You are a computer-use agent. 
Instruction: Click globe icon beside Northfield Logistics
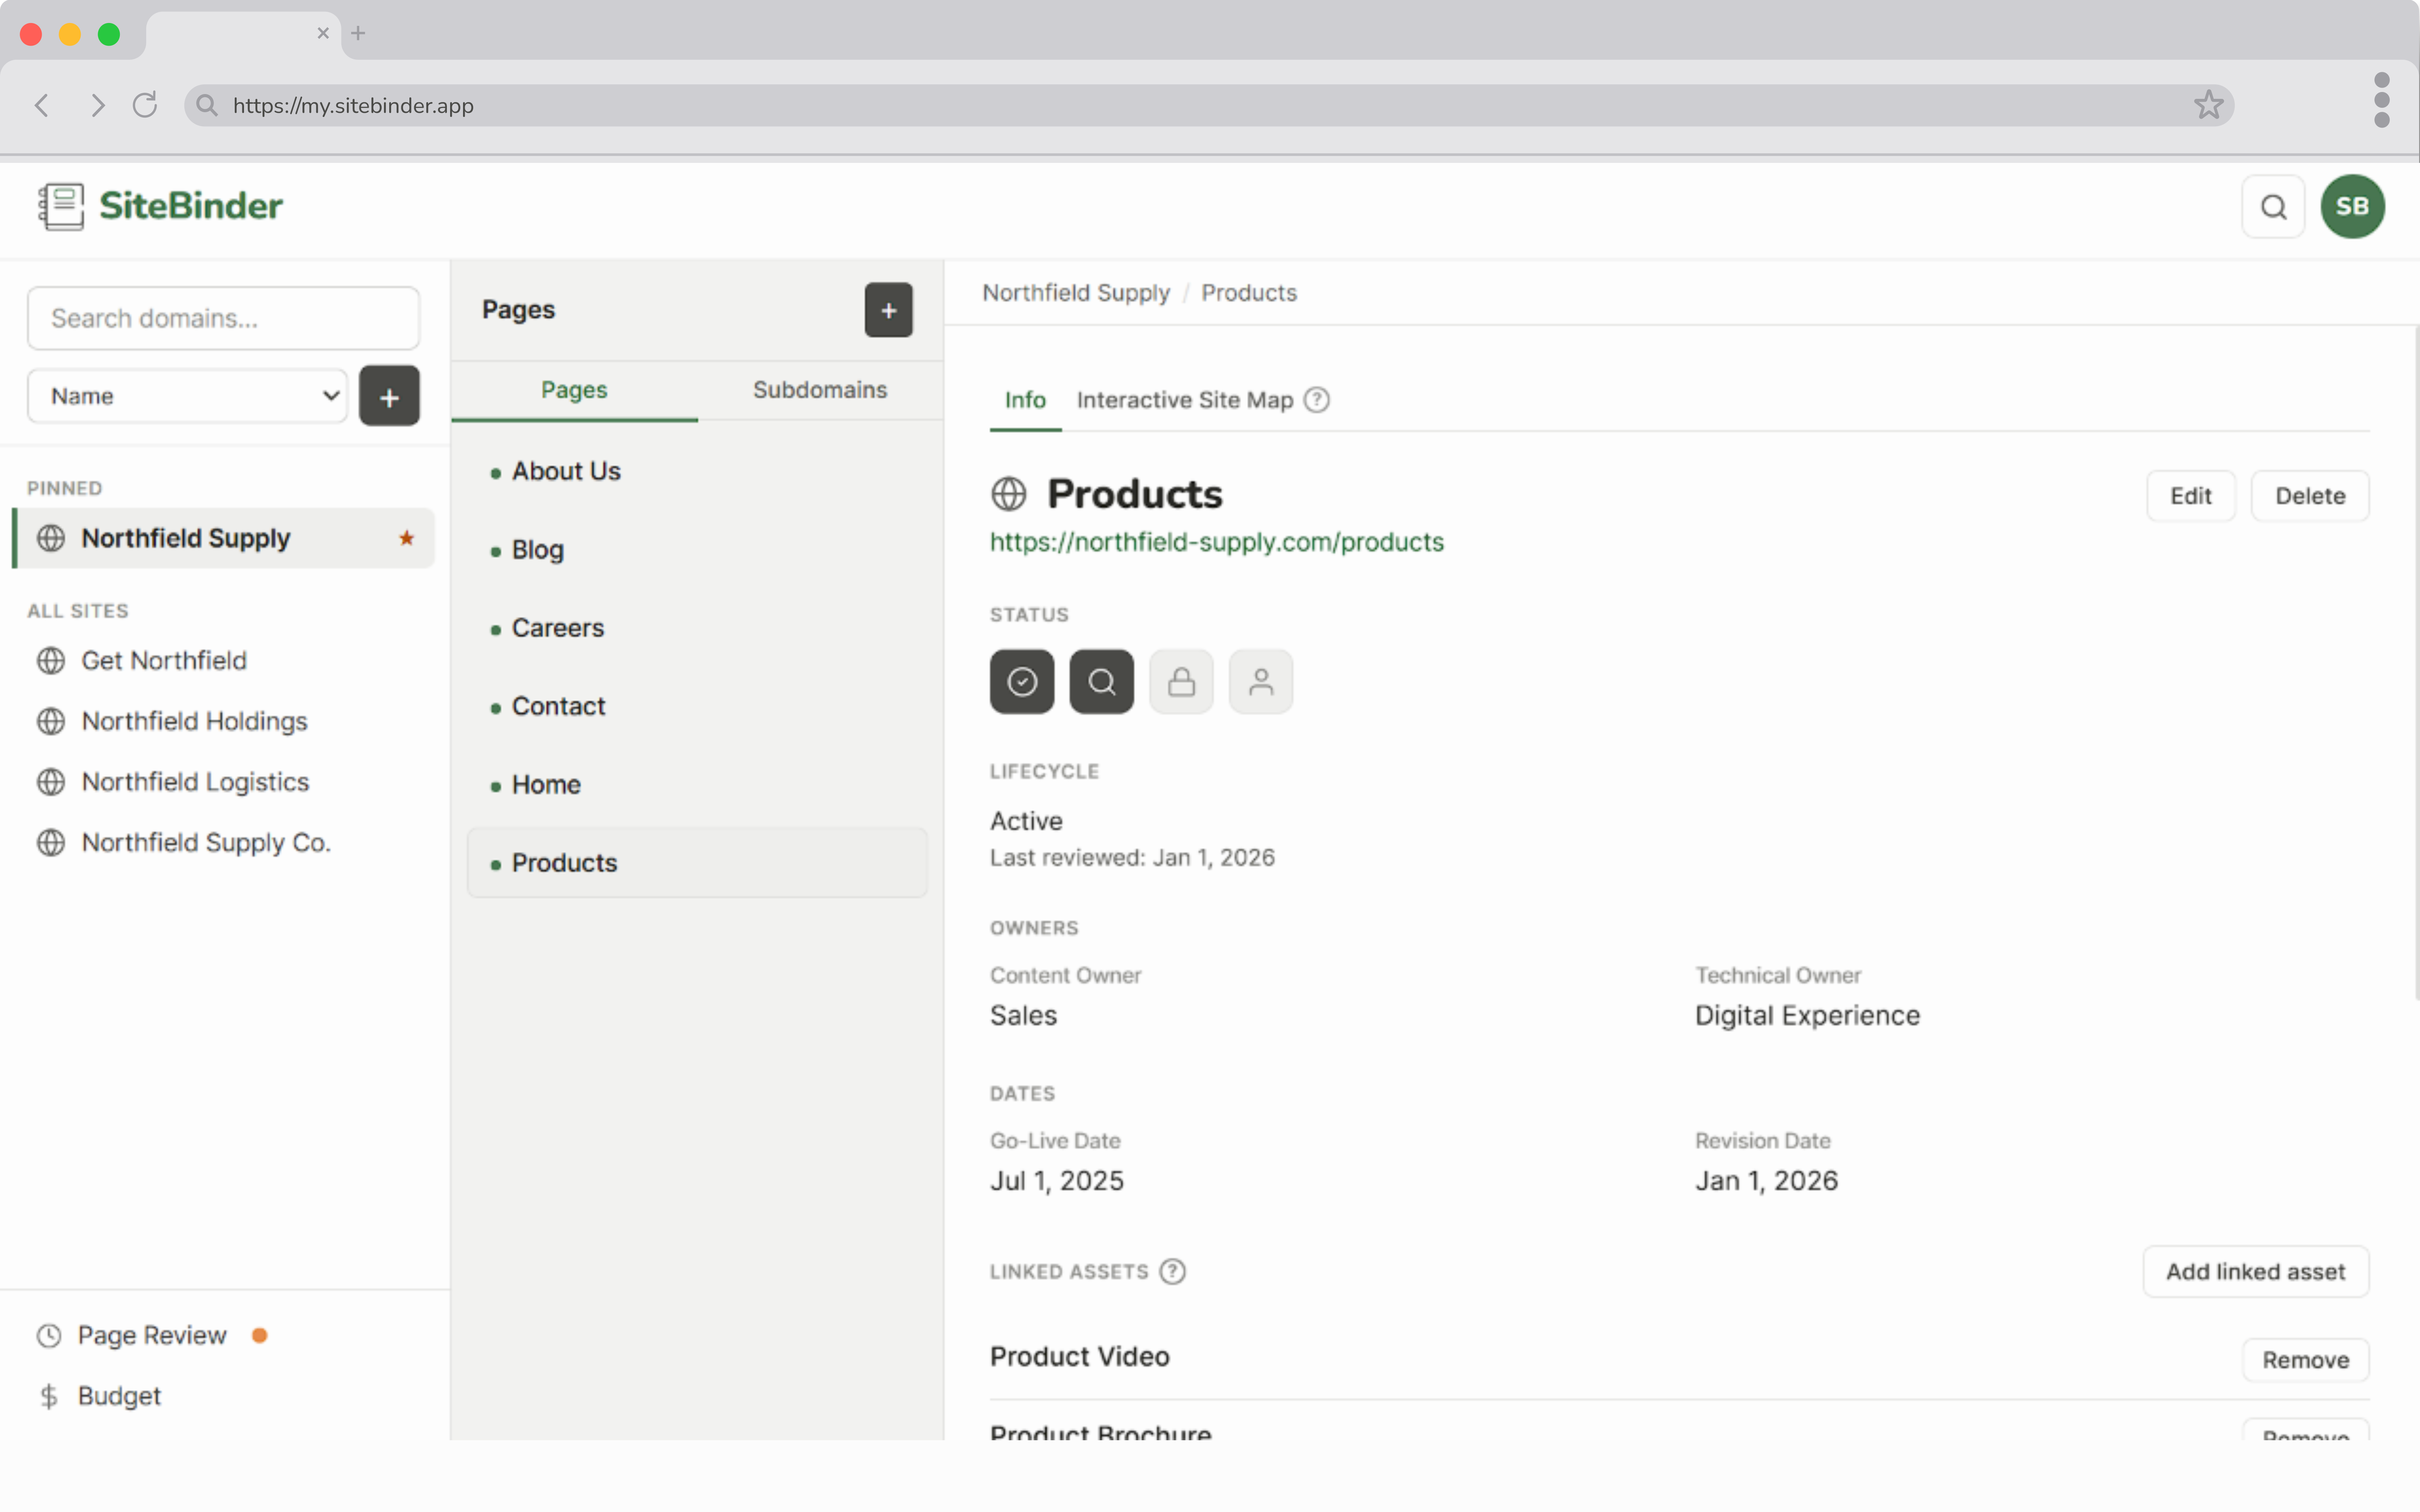point(51,782)
